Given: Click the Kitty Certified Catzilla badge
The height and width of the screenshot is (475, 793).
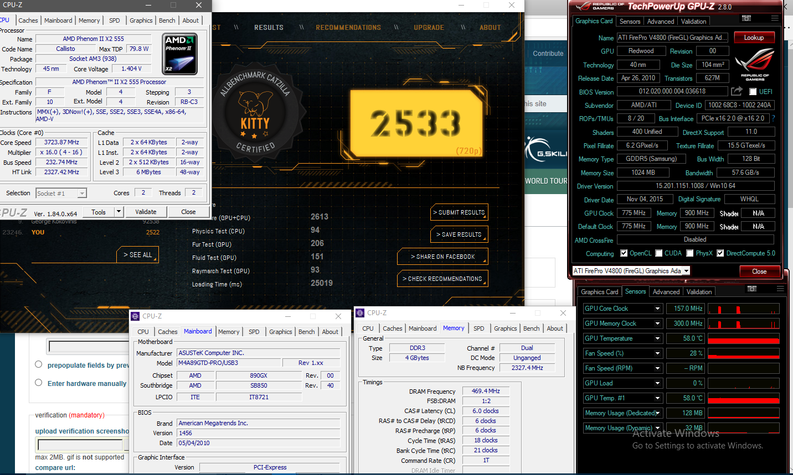Looking at the screenshot, I should 255,113.
